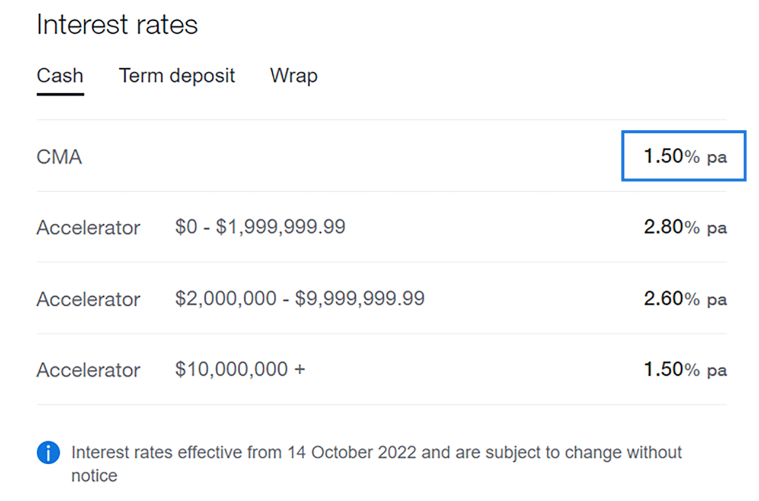The width and height of the screenshot is (759, 501).
Task: Select the Wrap tab
Action: (294, 76)
